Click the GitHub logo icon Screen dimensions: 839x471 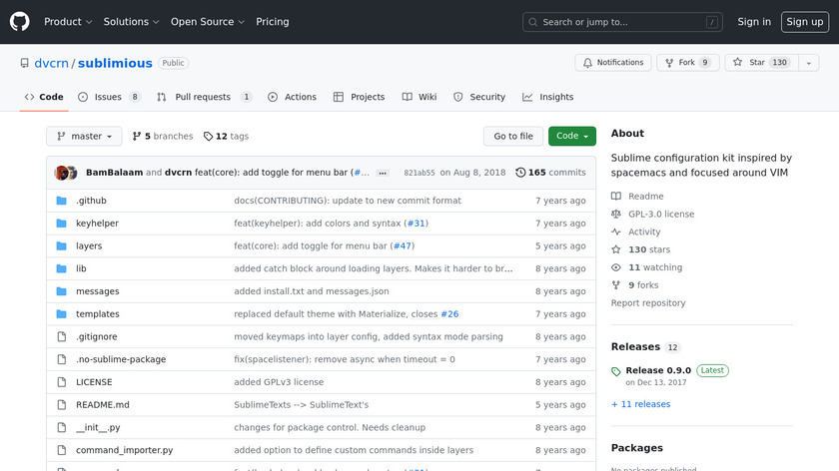pyautogui.click(x=20, y=22)
